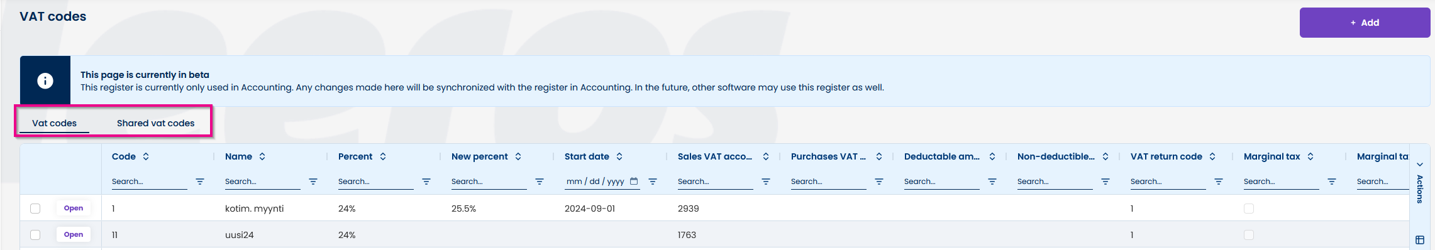Focus the Code column search field
Screen dimensions: 1435x250
click(x=149, y=182)
